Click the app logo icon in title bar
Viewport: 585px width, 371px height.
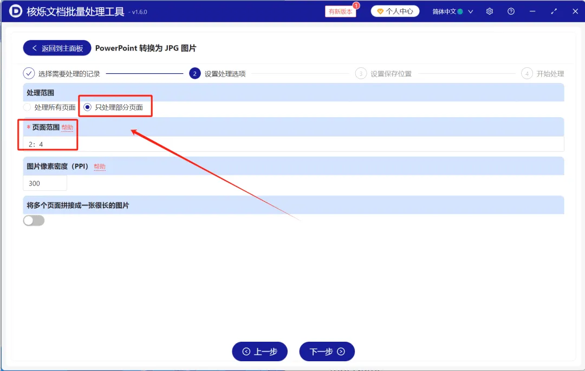click(15, 11)
